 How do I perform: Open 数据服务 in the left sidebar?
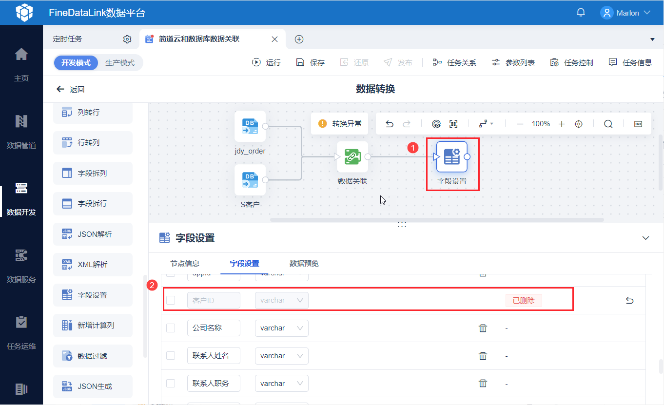tap(21, 266)
